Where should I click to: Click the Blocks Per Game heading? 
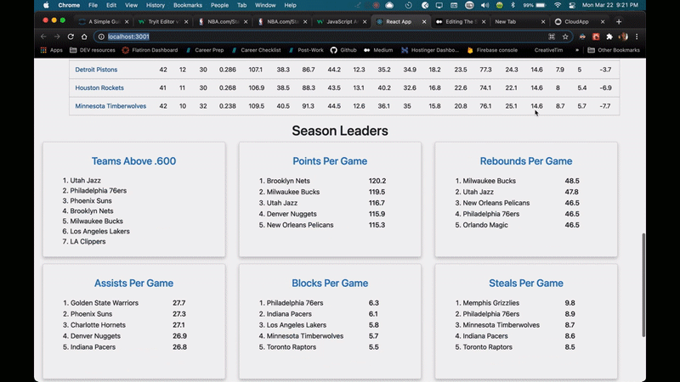[330, 284]
